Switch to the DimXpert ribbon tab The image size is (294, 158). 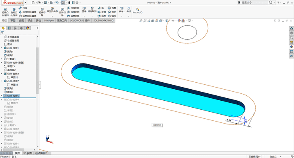click(x=49, y=20)
